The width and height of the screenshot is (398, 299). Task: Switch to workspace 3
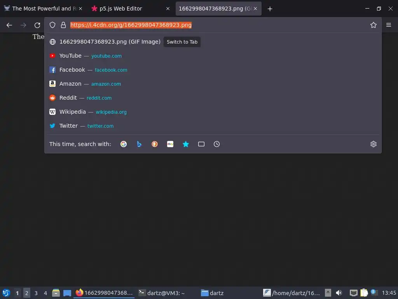click(36, 293)
